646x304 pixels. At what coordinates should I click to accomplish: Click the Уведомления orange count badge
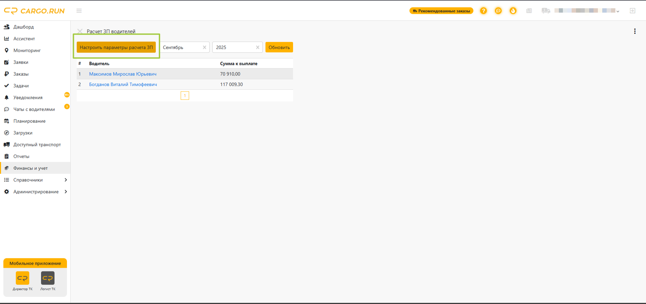(67, 95)
